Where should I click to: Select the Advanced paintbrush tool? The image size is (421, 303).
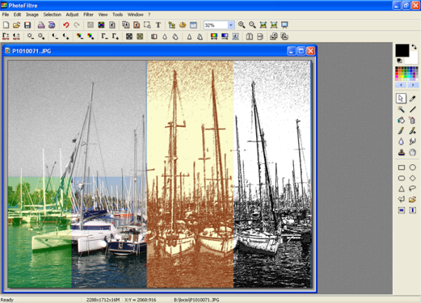413,130
